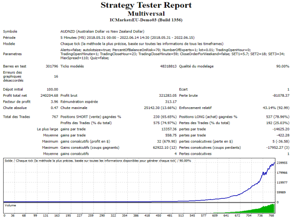Viewport: 293px width, 219px height.
Task: Click the 239955 balance axis label
Action: [282, 163]
